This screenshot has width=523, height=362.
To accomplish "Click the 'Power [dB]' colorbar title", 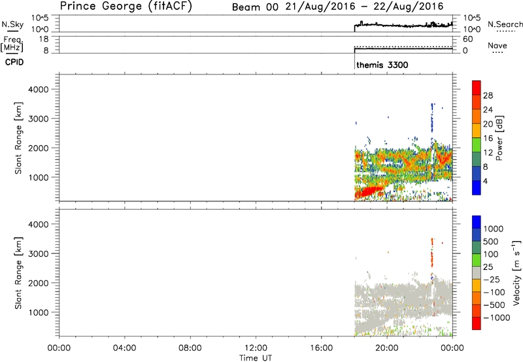I will click(x=499, y=138).
